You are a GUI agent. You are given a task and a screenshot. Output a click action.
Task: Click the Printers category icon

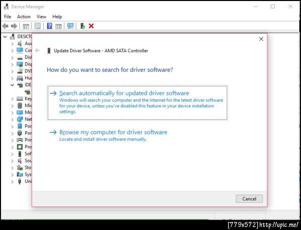click(x=20, y=140)
